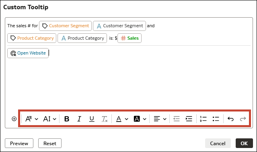
Task: Redo the last edit
Action: pos(243,119)
